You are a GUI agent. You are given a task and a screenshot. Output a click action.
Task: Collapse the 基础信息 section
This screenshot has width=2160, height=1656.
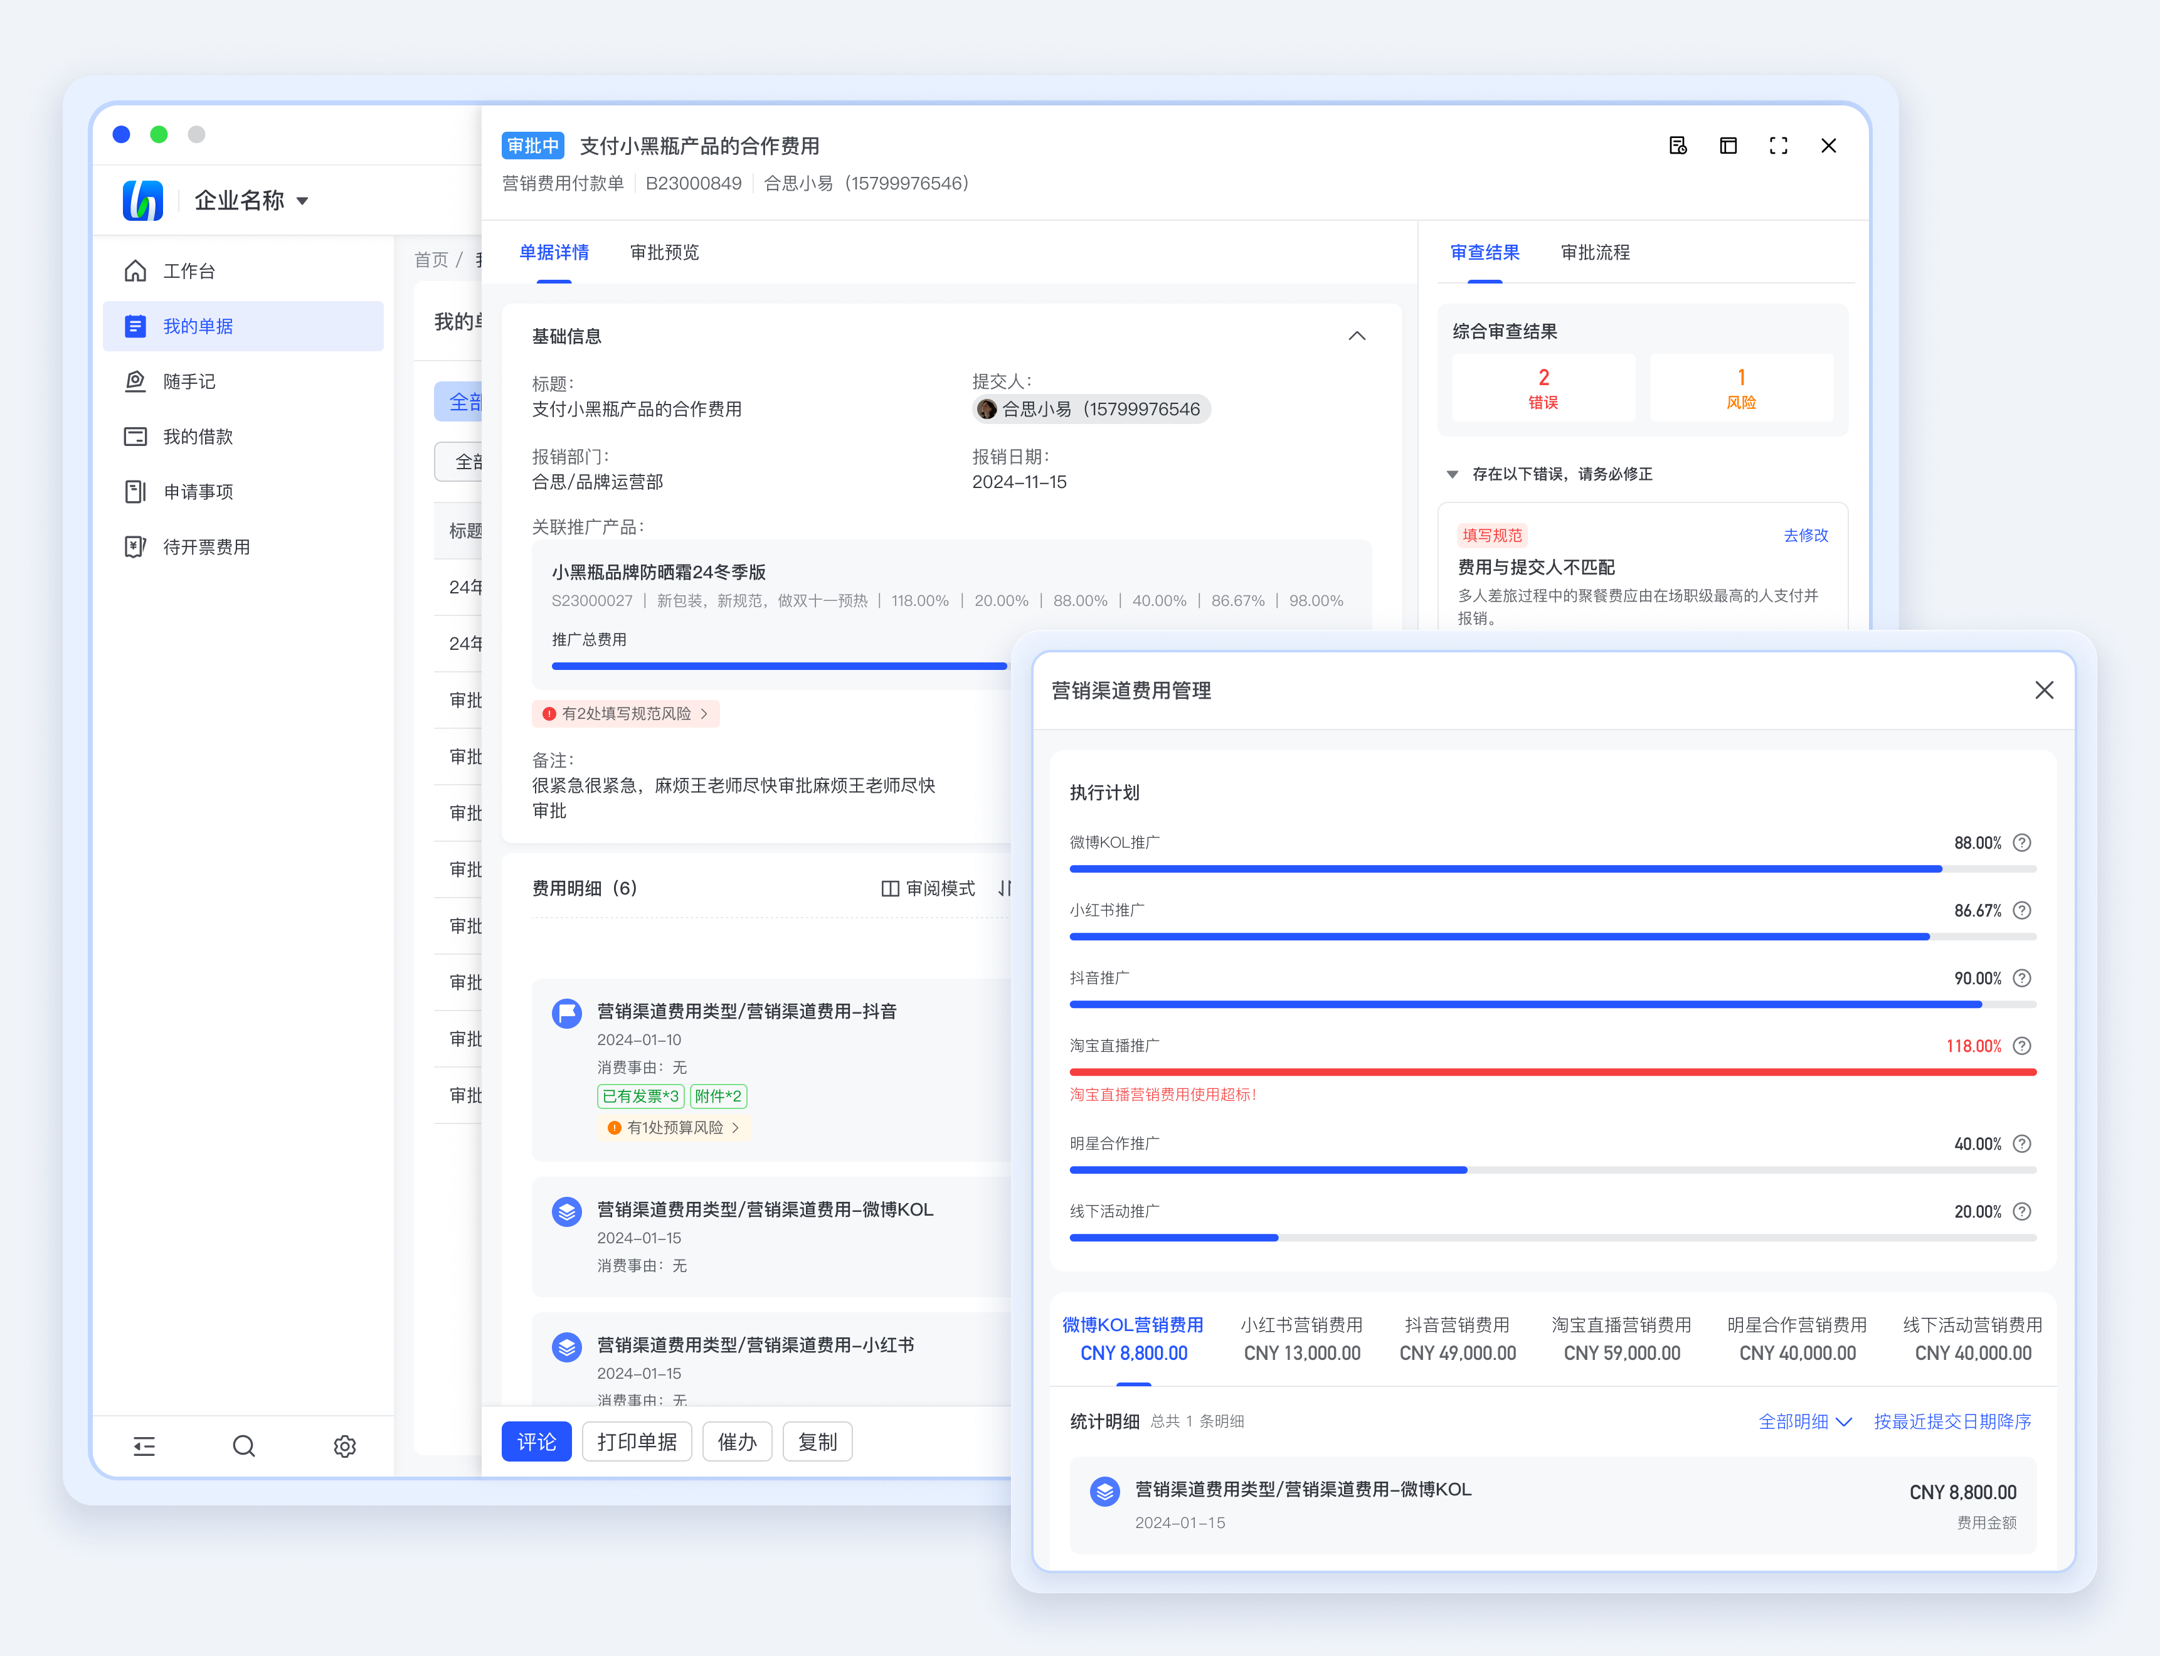pyautogui.click(x=1356, y=336)
